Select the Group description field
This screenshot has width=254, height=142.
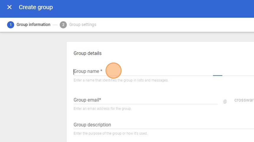(162, 125)
